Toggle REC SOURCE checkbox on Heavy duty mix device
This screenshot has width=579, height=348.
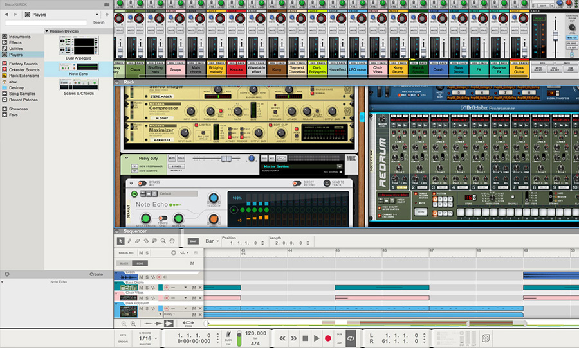point(340,172)
